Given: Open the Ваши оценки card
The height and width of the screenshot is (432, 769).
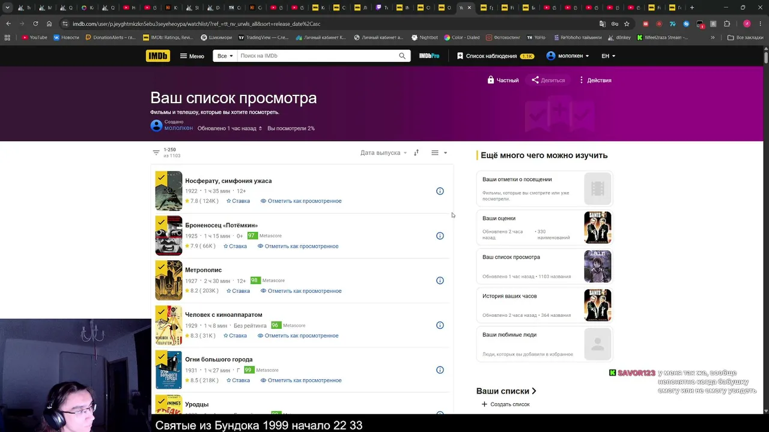Looking at the screenshot, I should pos(544,227).
